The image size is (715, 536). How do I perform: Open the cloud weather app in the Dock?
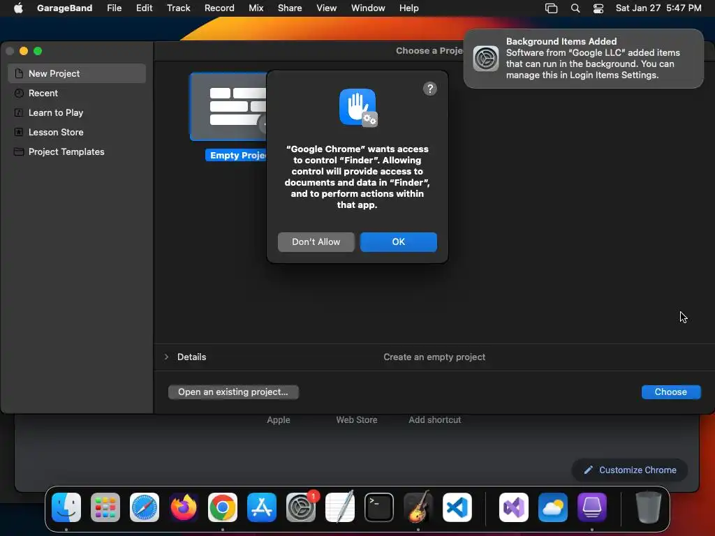click(553, 507)
